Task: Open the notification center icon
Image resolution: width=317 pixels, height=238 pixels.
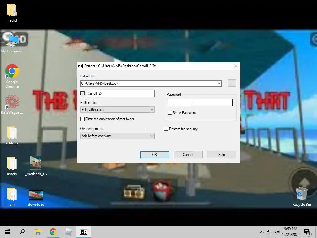Action: pyautogui.click(x=307, y=232)
